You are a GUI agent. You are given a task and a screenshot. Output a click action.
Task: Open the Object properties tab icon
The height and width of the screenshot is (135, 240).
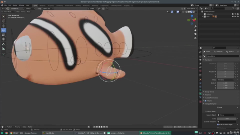pos(200,80)
